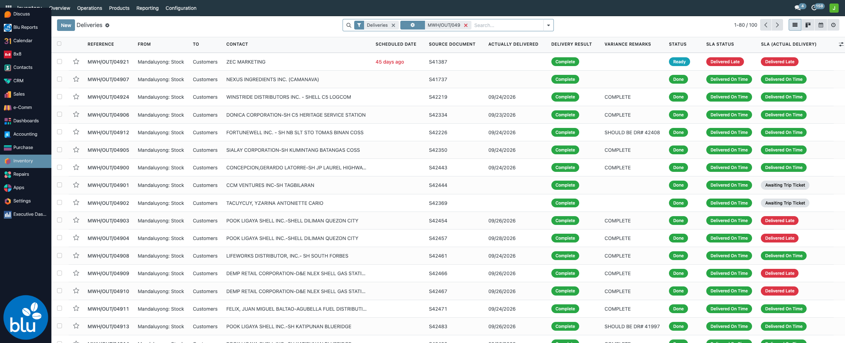Check the MWH/OUT/04921 row checkbox
The height and width of the screenshot is (343, 845).
pos(60,62)
